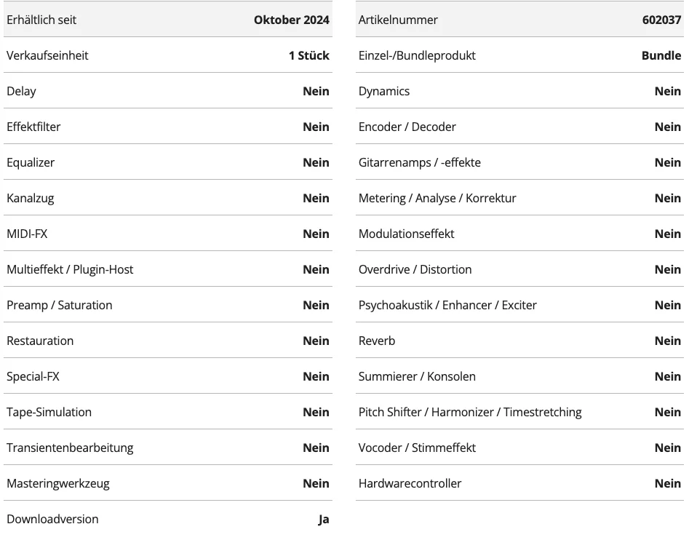Select the Bundle value for Einzel-/Bundleprodukt
The image size is (689, 540).
661,55
